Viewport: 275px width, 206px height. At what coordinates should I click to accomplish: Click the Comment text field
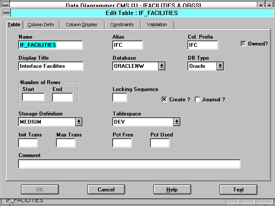pyautogui.click(x=129, y=164)
